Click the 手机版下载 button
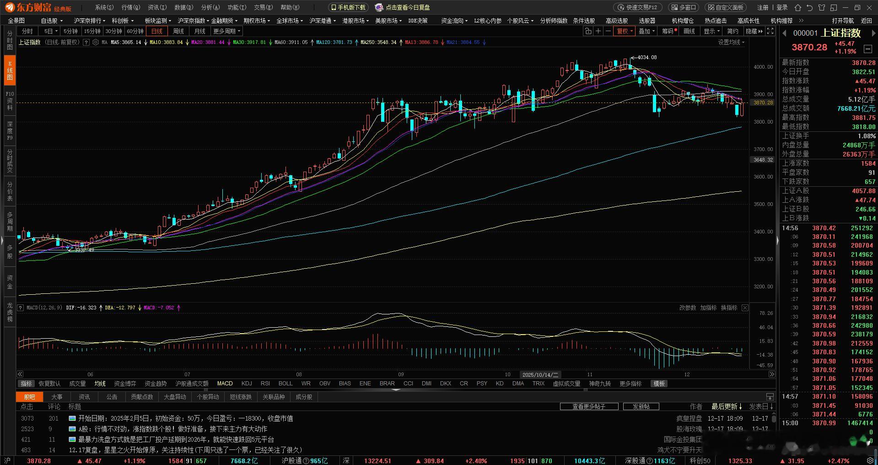This screenshot has width=878, height=465. (348, 7)
